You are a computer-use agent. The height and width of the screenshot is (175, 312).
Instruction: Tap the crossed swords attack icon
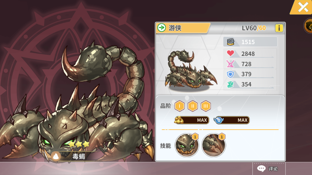(230, 64)
